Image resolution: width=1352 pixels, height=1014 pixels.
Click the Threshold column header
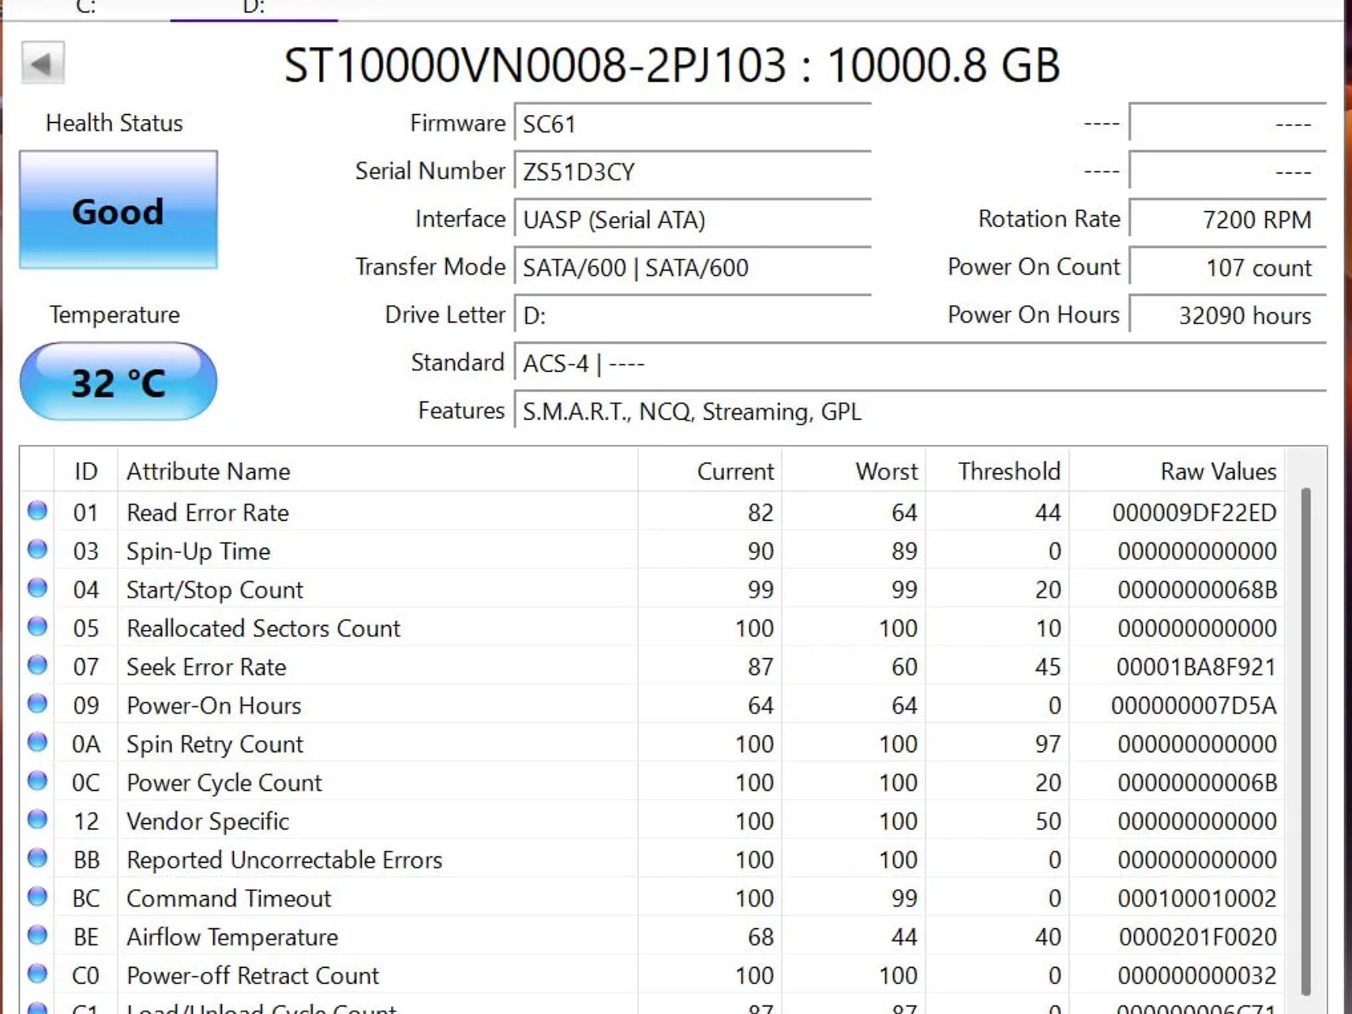997,471
